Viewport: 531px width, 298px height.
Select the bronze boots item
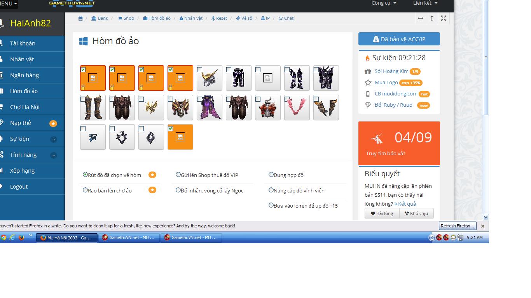click(x=93, y=107)
